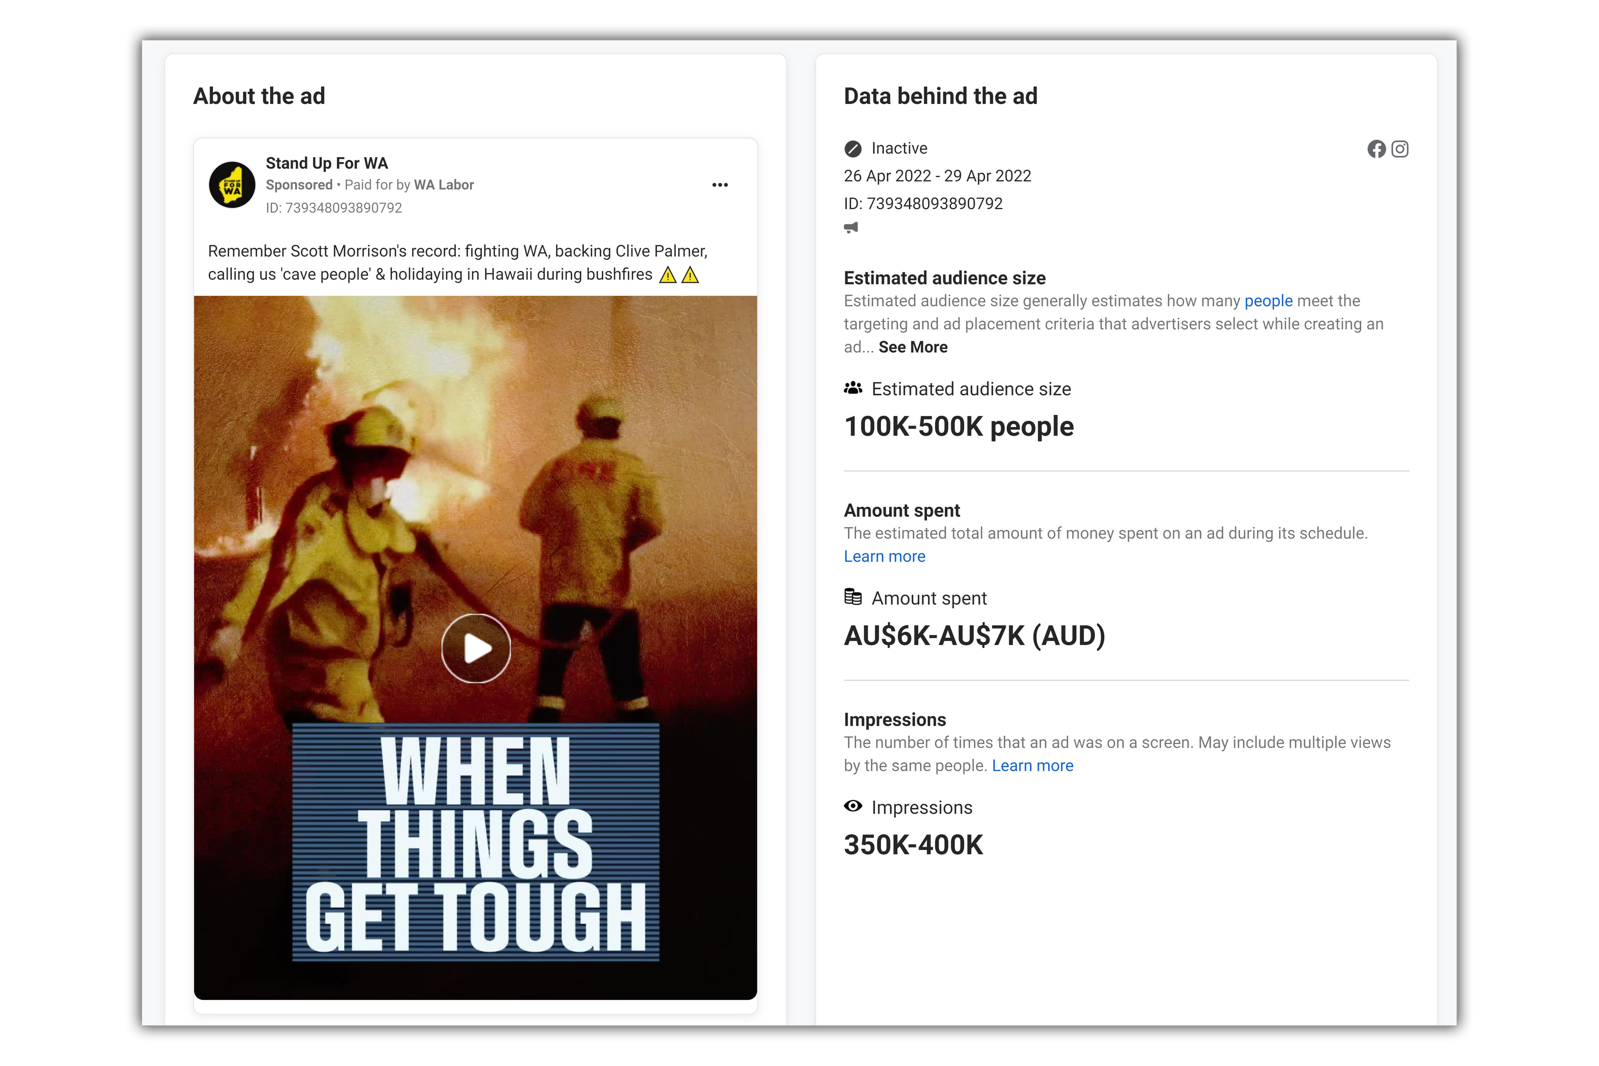Expand description with See More
Image resolution: width=1599 pixels, height=1066 pixels.
[x=912, y=347]
